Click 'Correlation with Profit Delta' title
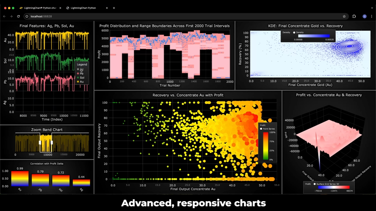 47,164
